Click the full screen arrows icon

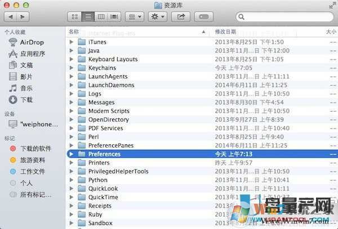tap(333, 5)
